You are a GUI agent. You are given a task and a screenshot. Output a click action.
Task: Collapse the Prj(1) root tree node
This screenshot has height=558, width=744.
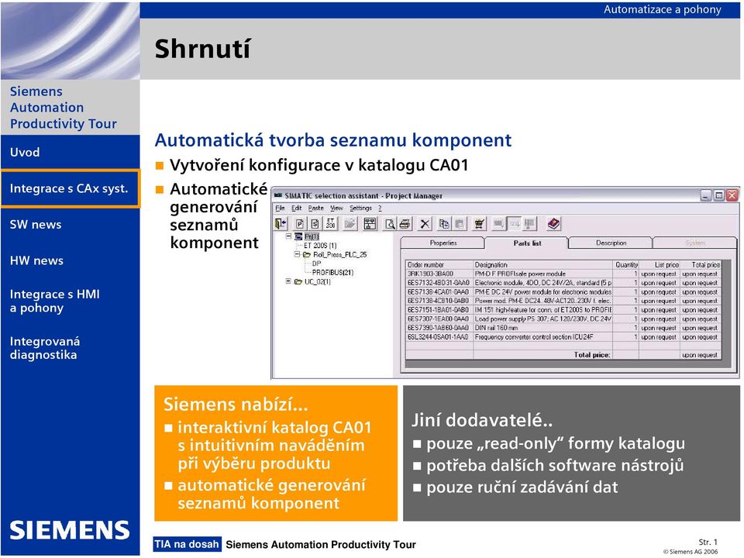[x=288, y=236]
